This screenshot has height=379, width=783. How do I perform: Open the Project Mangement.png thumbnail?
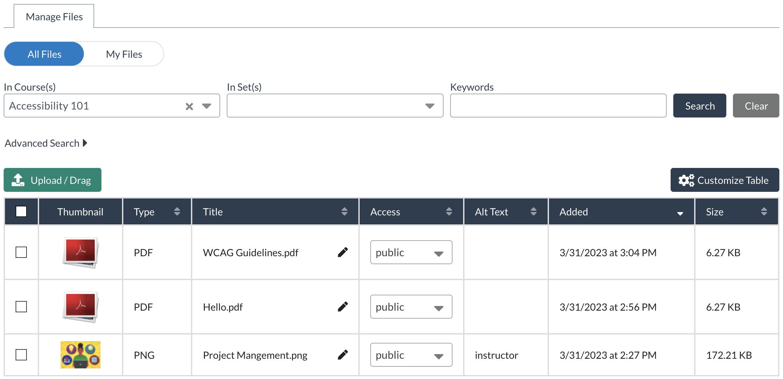click(81, 355)
